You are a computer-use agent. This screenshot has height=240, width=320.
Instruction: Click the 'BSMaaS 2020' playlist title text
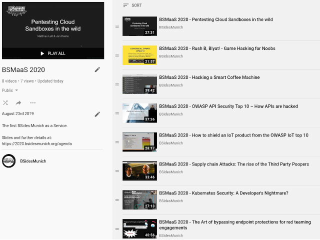pos(23,70)
